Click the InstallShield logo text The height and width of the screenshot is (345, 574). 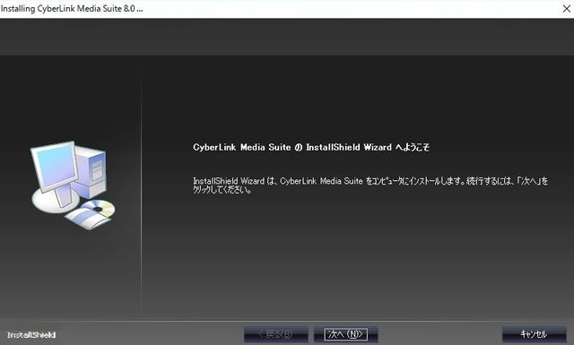coord(31,335)
